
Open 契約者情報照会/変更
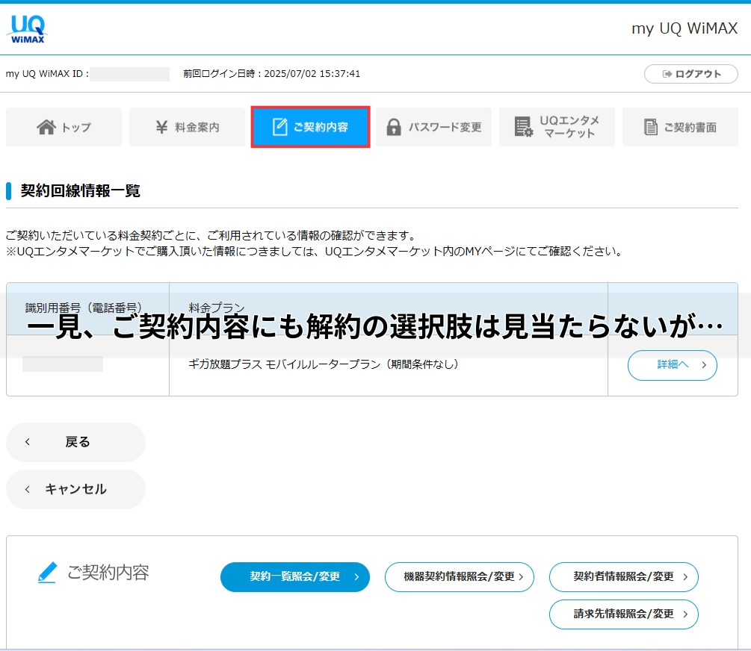[x=624, y=577]
